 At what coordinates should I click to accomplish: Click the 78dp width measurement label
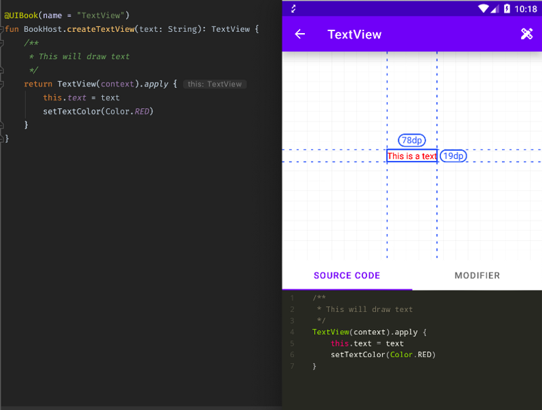pyautogui.click(x=412, y=141)
